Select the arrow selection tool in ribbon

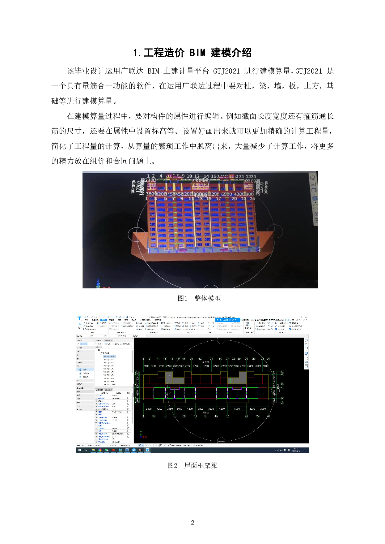80,324
